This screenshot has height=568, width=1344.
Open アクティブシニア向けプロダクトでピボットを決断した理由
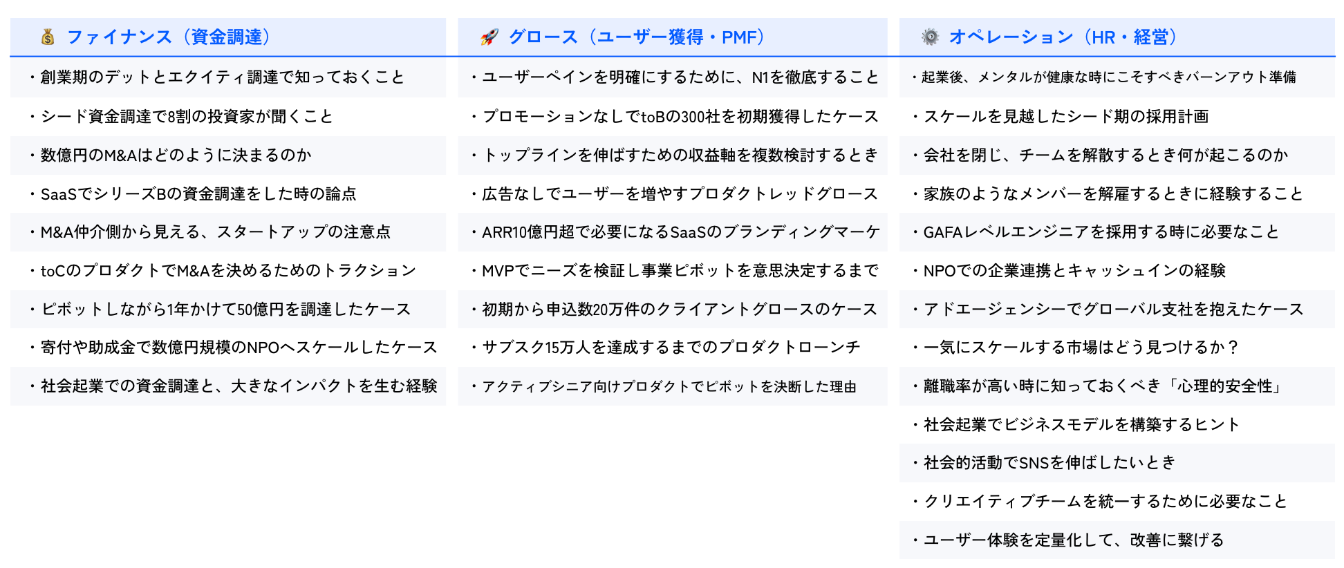(x=673, y=386)
